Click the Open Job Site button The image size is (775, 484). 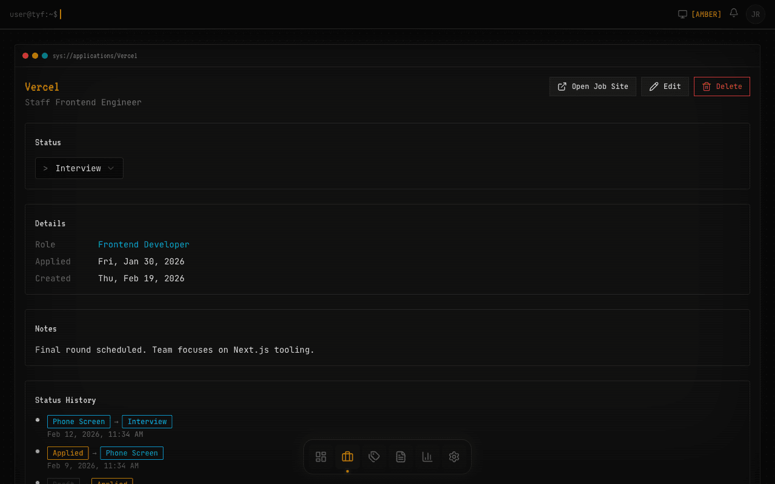[593, 87]
